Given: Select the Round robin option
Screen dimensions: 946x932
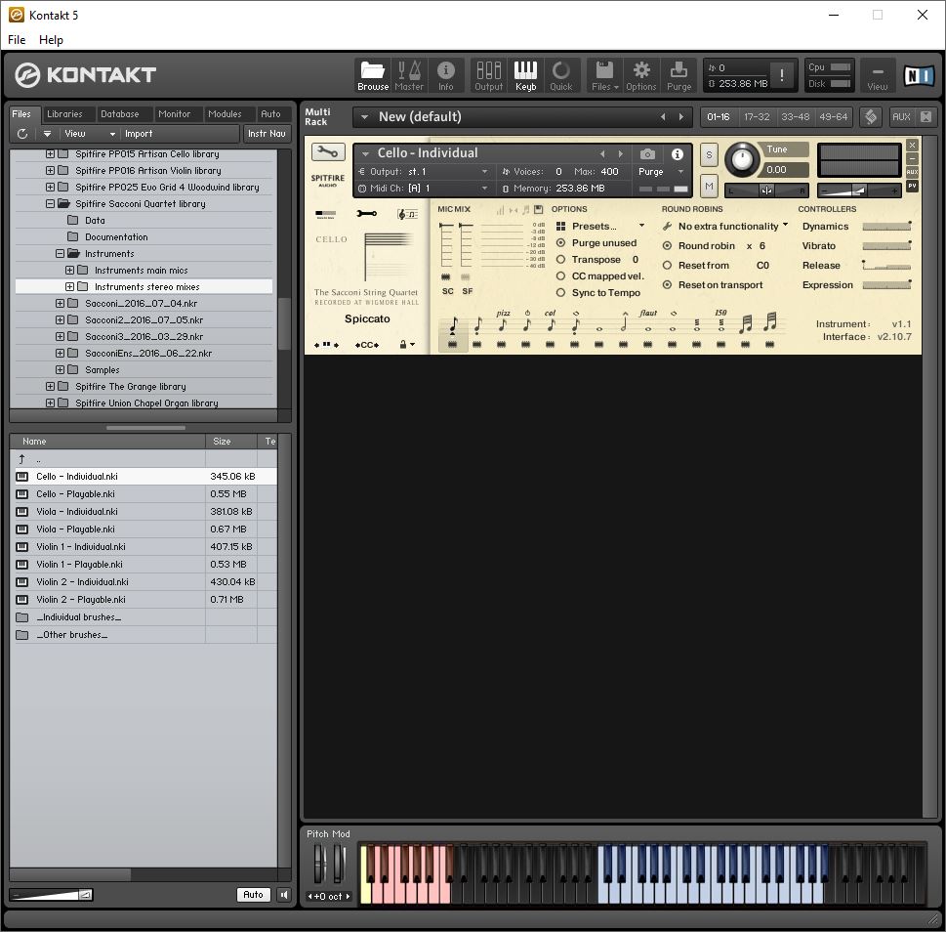Looking at the screenshot, I should click(667, 245).
